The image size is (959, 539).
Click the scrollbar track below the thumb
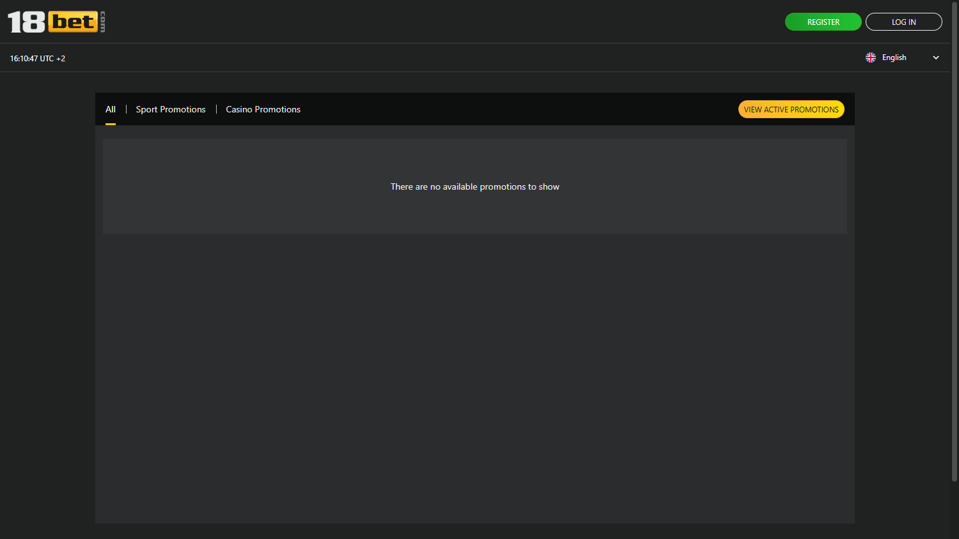pyautogui.click(x=954, y=511)
